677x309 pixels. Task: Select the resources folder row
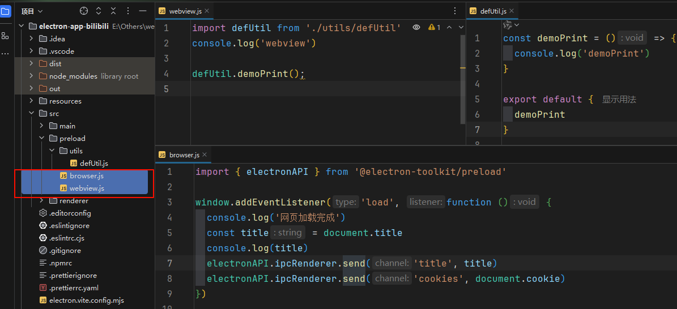click(x=84, y=101)
